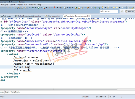Viewport: 135px width, 99px height.
Task: Click the green Run button in toolbar
Action: pyautogui.click(x=39, y=8)
